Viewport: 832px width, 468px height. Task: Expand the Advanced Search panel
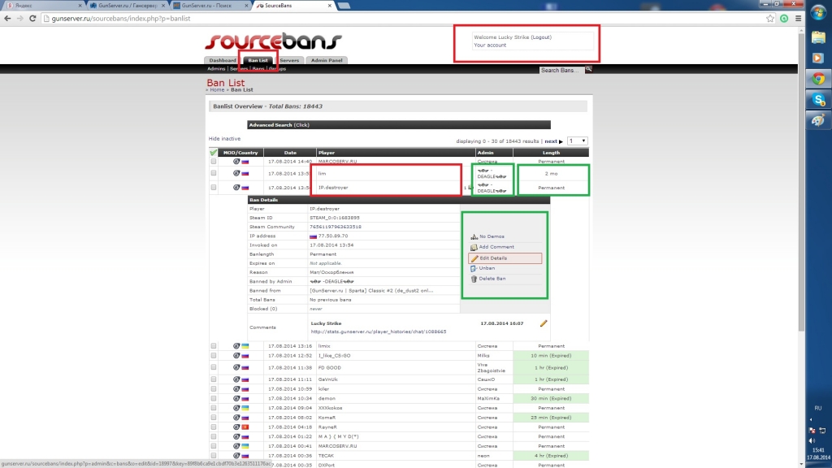tap(279, 125)
